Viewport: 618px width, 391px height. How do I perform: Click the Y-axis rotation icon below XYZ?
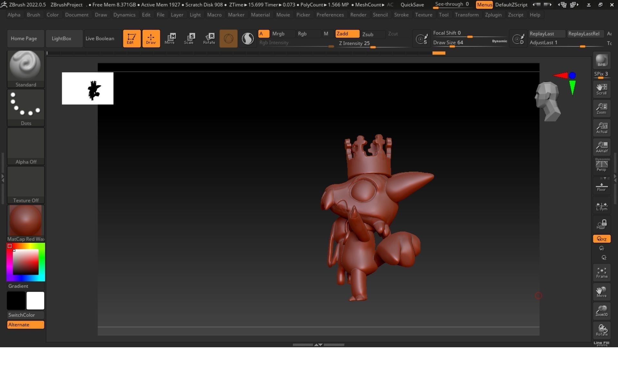(x=602, y=248)
